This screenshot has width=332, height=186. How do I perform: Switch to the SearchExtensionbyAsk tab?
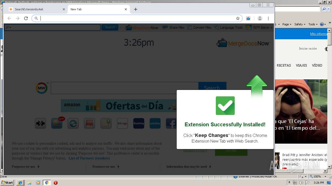pos(37,9)
